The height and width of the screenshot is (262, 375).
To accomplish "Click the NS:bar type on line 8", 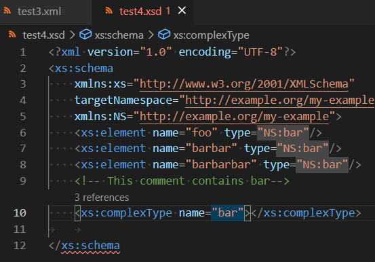I will (x=322, y=165).
